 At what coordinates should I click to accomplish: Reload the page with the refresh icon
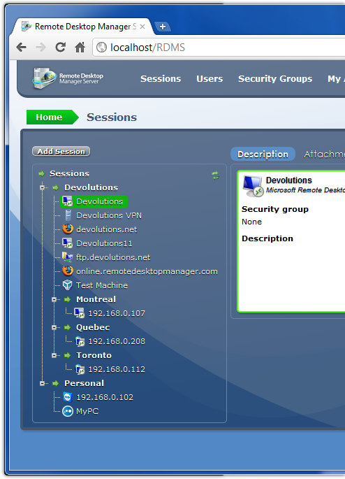click(x=60, y=47)
